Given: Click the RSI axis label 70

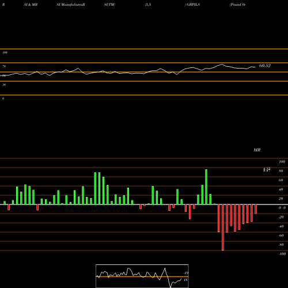Looking at the screenshot, I should (4, 66).
